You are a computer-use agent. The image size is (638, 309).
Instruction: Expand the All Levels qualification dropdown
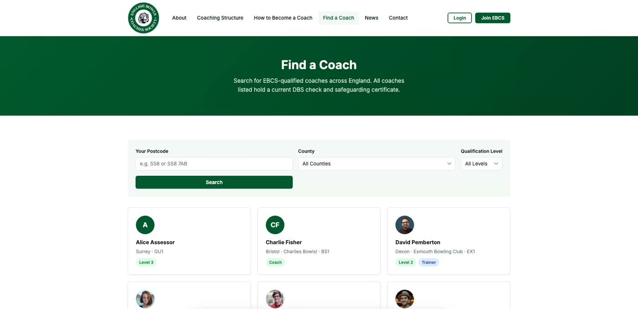click(x=481, y=164)
